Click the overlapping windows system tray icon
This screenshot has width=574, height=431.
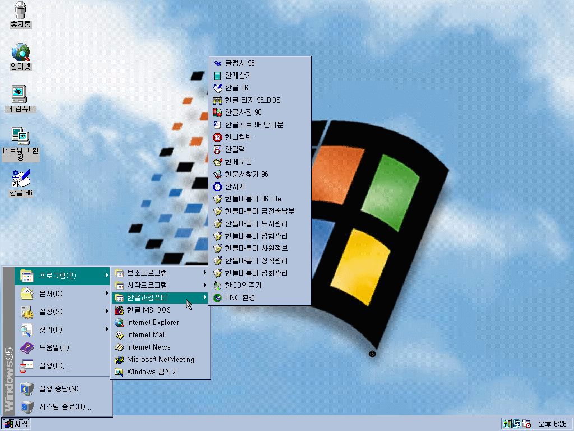point(517,424)
